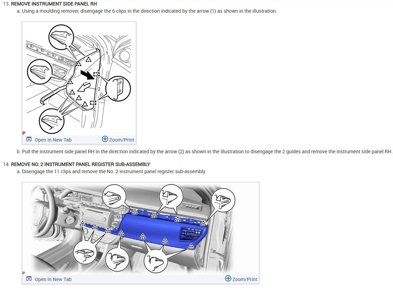Screen dimensions: 393x290
Task: Click the solid black arrow in side panel diagram
Action: coord(87,75)
